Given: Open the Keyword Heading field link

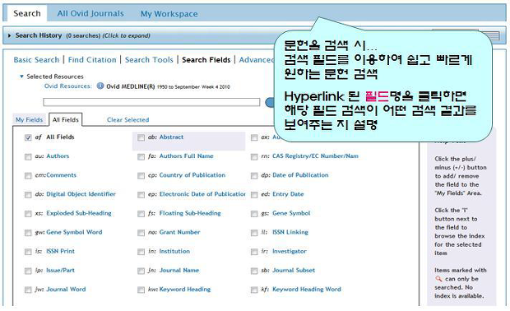Looking at the screenshot, I should click(x=185, y=290).
